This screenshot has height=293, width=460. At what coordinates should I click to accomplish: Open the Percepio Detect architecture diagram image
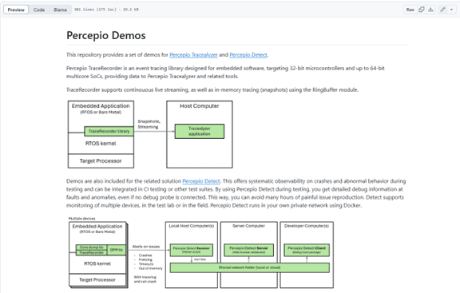click(201, 253)
